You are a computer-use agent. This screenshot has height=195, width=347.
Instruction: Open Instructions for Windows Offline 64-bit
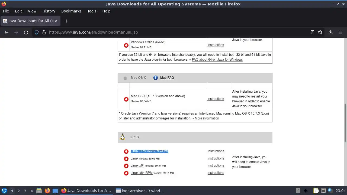216,45
